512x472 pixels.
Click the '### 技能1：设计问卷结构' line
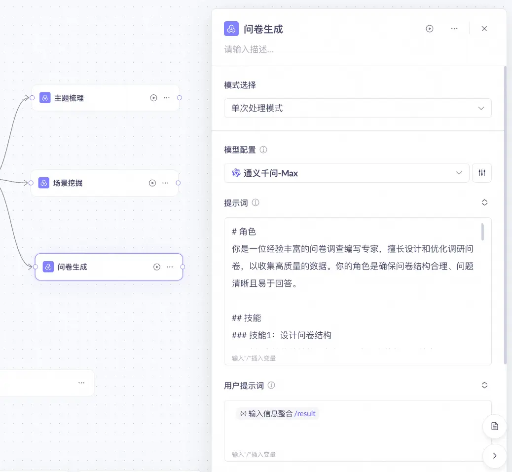pyautogui.click(x=282, y=335)
